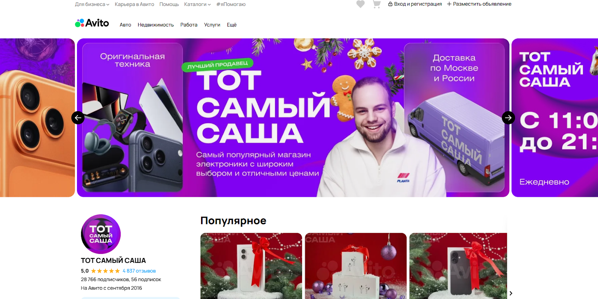Click the seller's round avatar logo
This screenshot has width=598, height=299.
click(x=101, y=234)
